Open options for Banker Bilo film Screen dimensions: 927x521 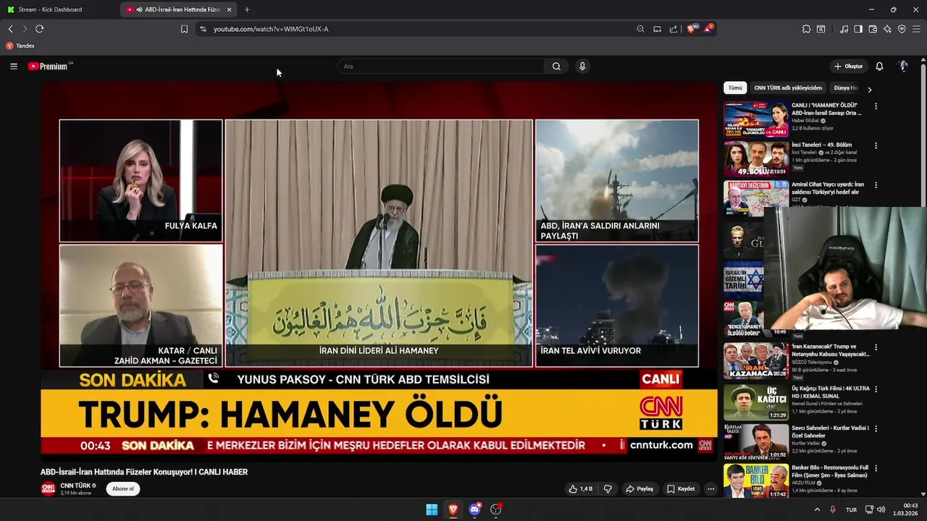tap(876, 469)
